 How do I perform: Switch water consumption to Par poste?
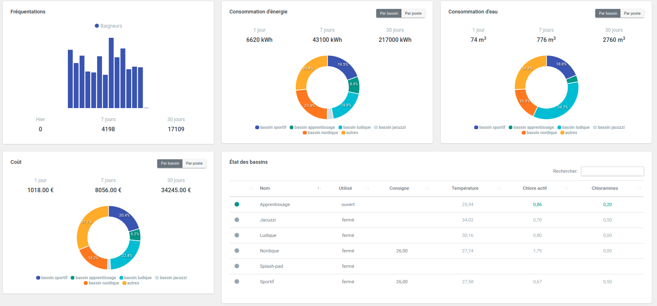[632, 13]
